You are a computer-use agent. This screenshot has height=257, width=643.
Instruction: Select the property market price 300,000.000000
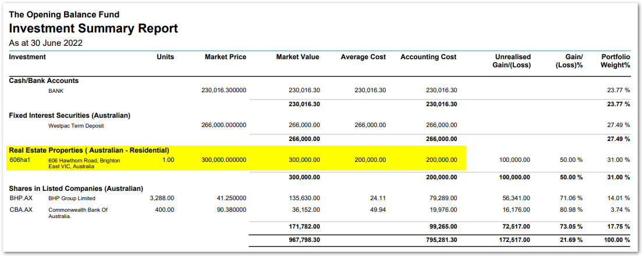click(x=224, y=160)
